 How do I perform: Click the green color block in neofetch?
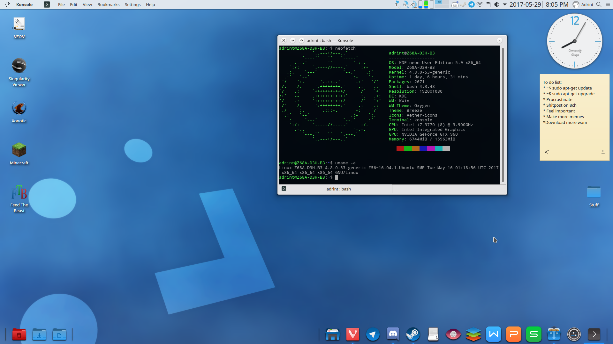coord(408,148)
